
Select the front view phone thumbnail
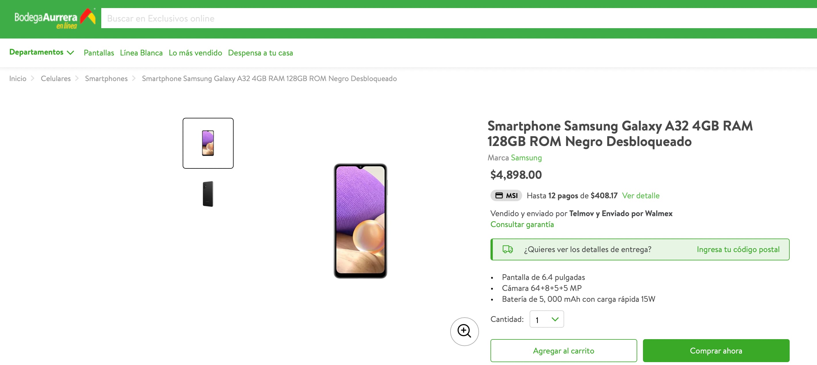(x=208, y=143)
